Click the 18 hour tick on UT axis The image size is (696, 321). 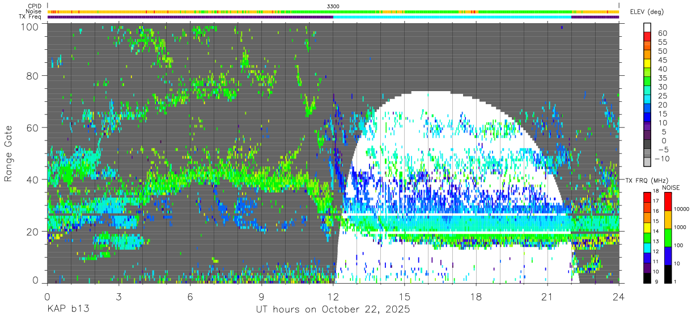pyautogui.click(x=476, y=297)
